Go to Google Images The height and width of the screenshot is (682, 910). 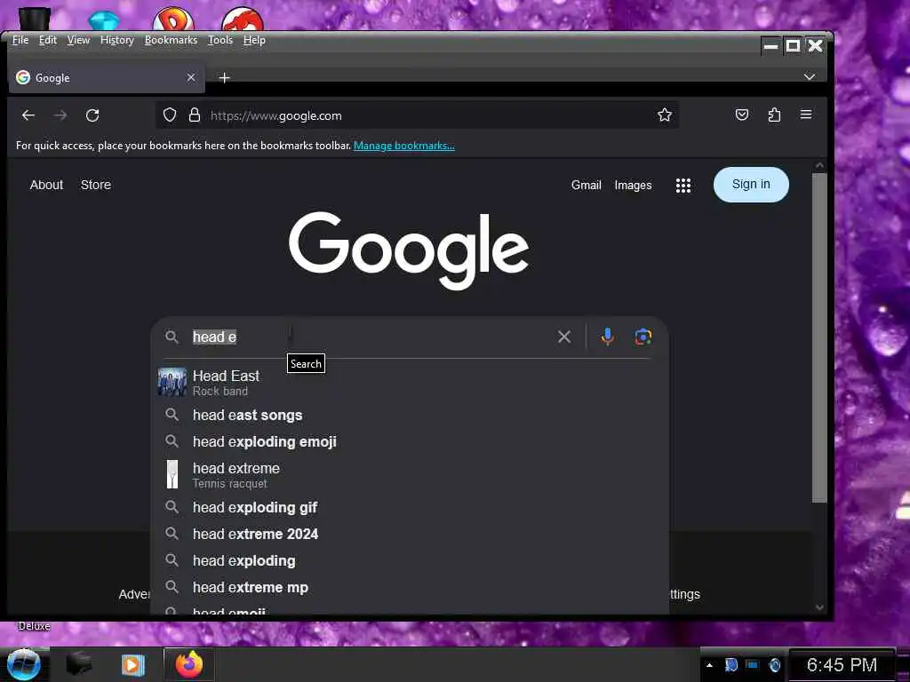[x=633, y=185]
